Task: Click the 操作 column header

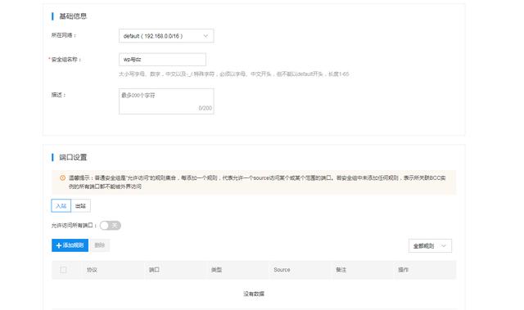Action: coord(403,270)
